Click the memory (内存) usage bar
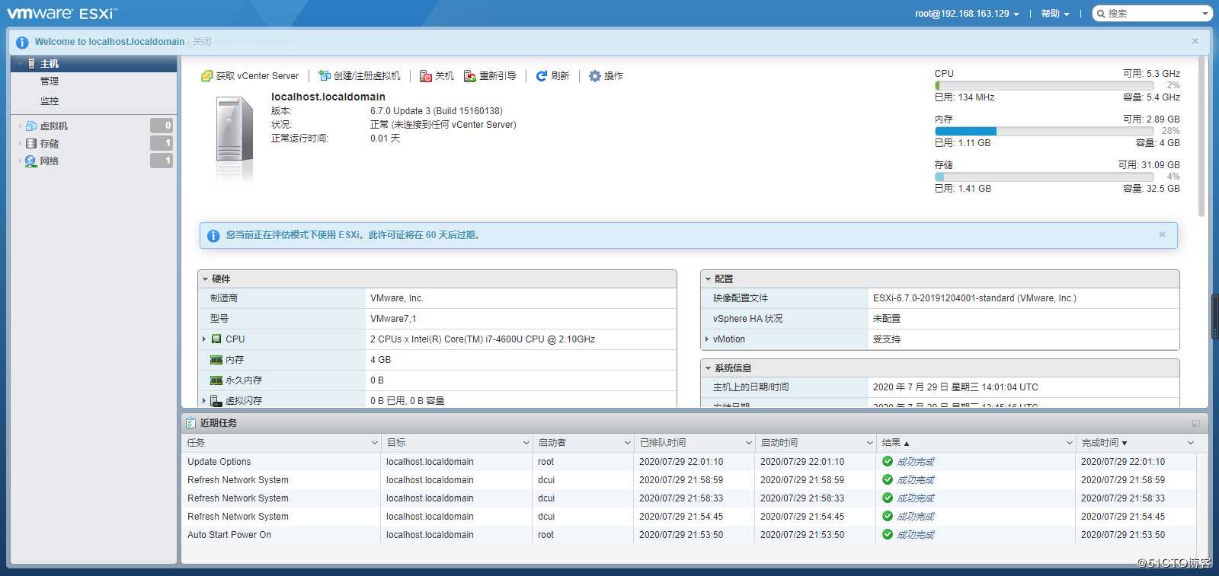This screenshot has width=1219, height=576. (1045, 132)
